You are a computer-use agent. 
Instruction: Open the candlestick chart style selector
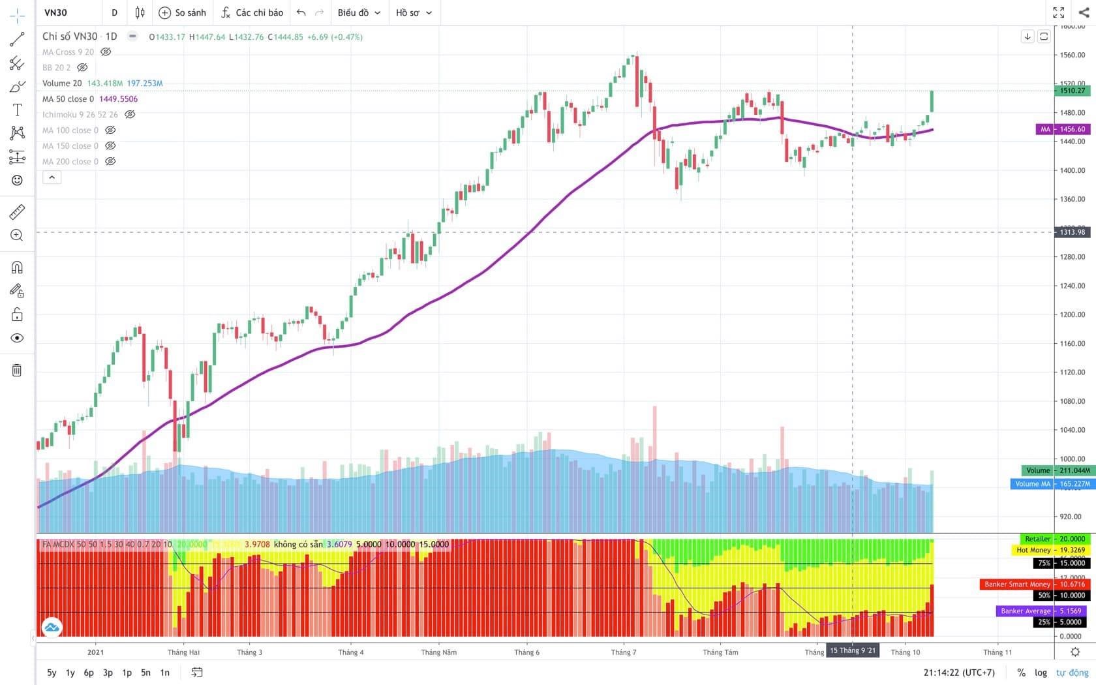tap(140, 12)
